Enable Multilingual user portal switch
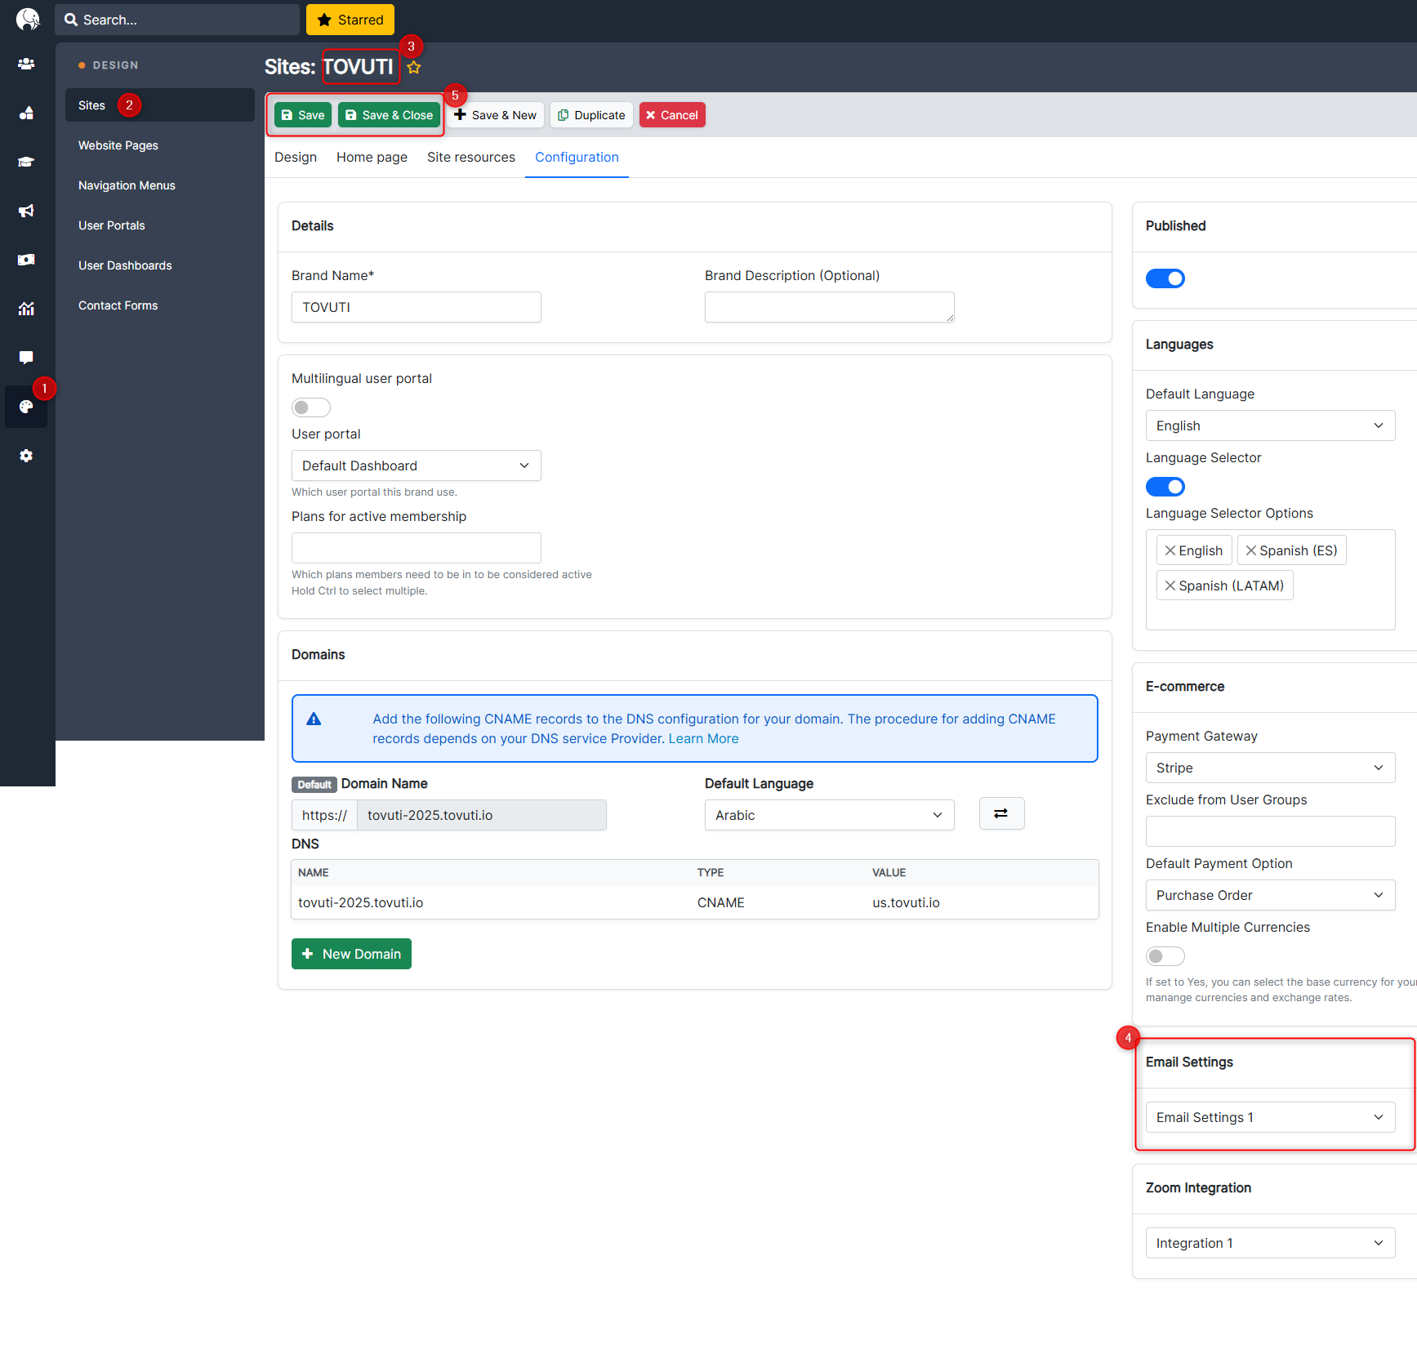Viewport: 1417px width, 1367px height. point(311,407)
